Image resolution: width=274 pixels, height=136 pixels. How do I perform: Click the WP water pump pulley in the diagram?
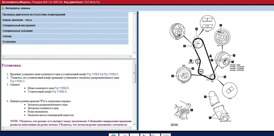pyautogui.click(x=201, y=72)
